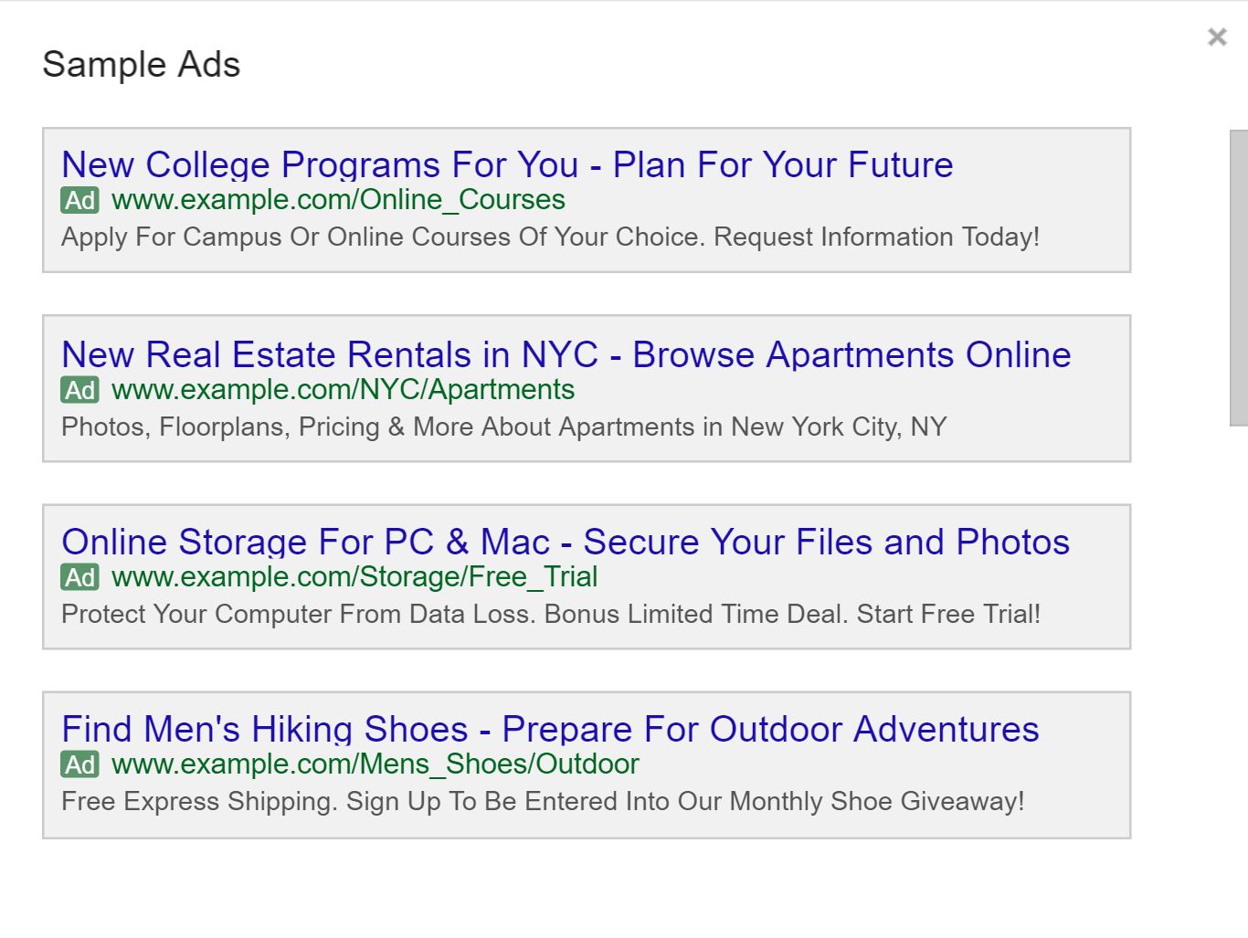Click the Ad badge on online storage ad
Screen dimensions: 1248x938
79,577
